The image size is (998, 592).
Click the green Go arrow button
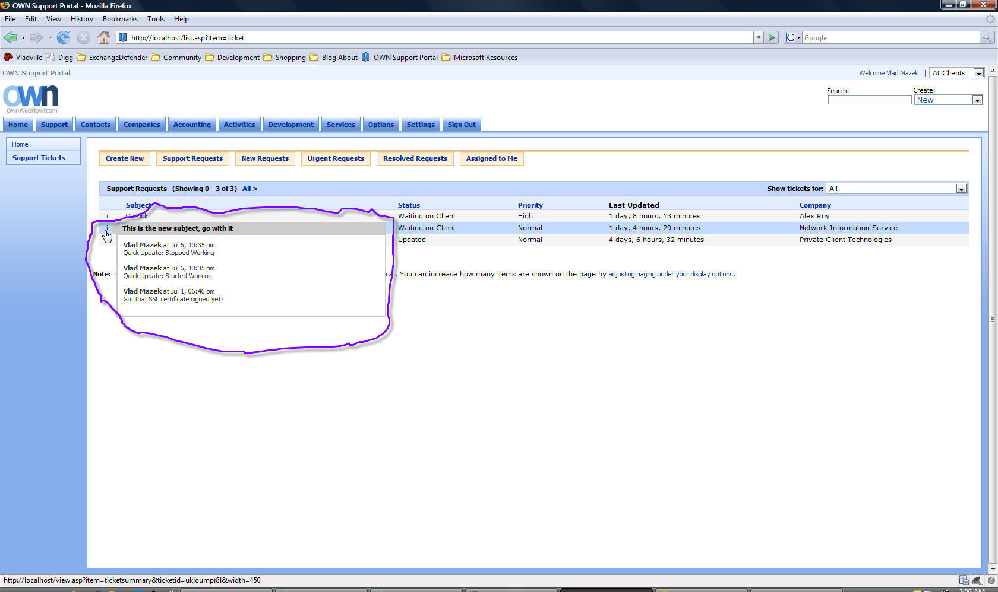point(772,38)
